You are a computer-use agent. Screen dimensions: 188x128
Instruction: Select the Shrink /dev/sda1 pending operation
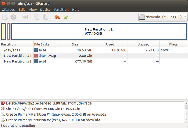click(x=43, y=109)
